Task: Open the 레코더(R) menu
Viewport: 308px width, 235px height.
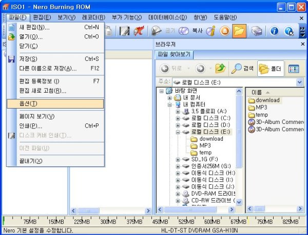Action: point(94,17)
